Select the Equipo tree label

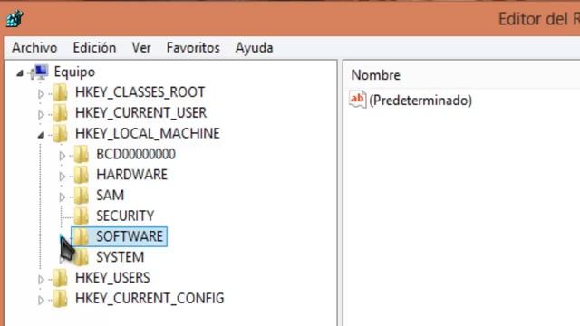[x=74, y=72]
